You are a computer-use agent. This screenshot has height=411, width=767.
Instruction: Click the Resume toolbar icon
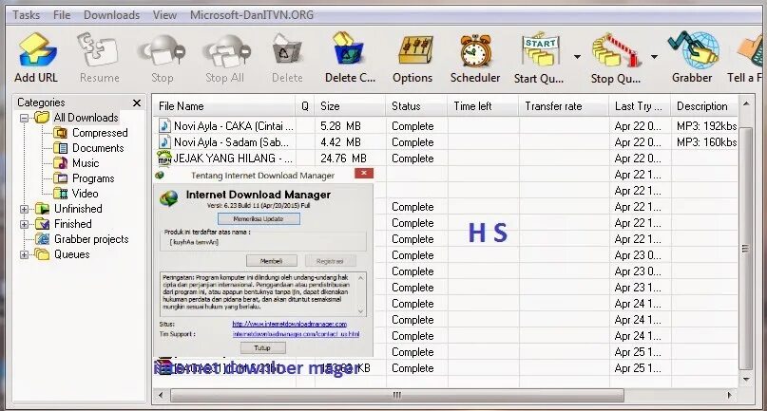point(98,50)
